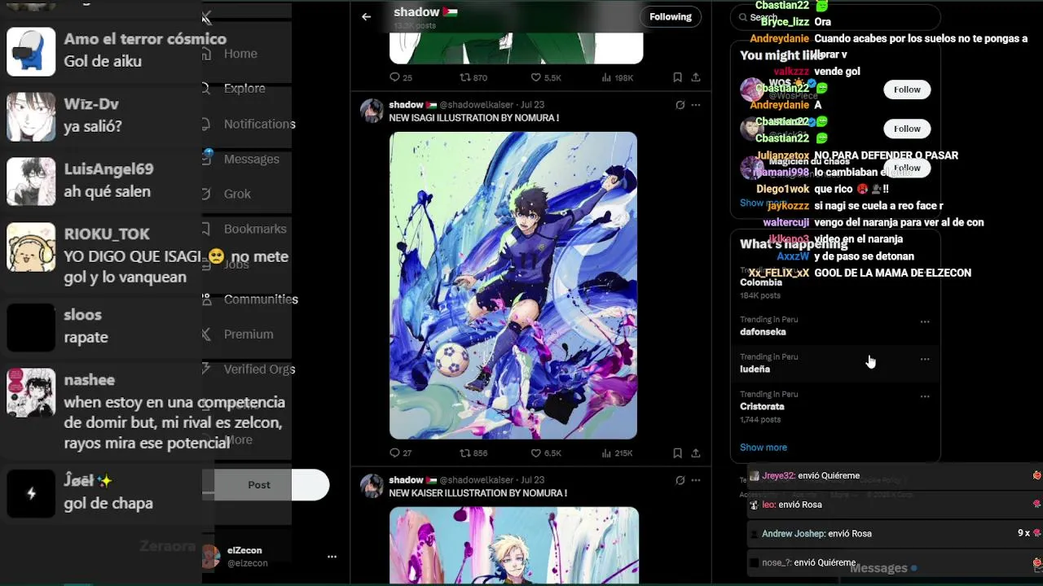
Task: Open Notifications in the sidebar
Action: point(259,124)
